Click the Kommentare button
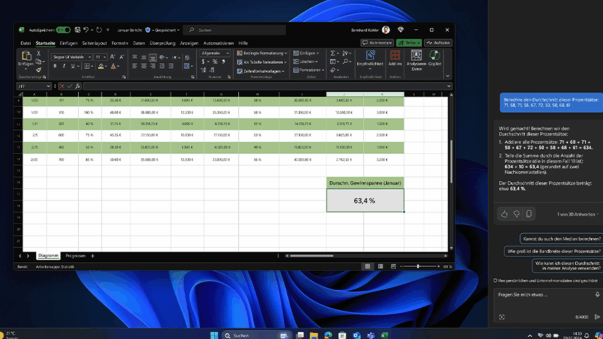The image size is (603, 339). (x=377, y=43)
